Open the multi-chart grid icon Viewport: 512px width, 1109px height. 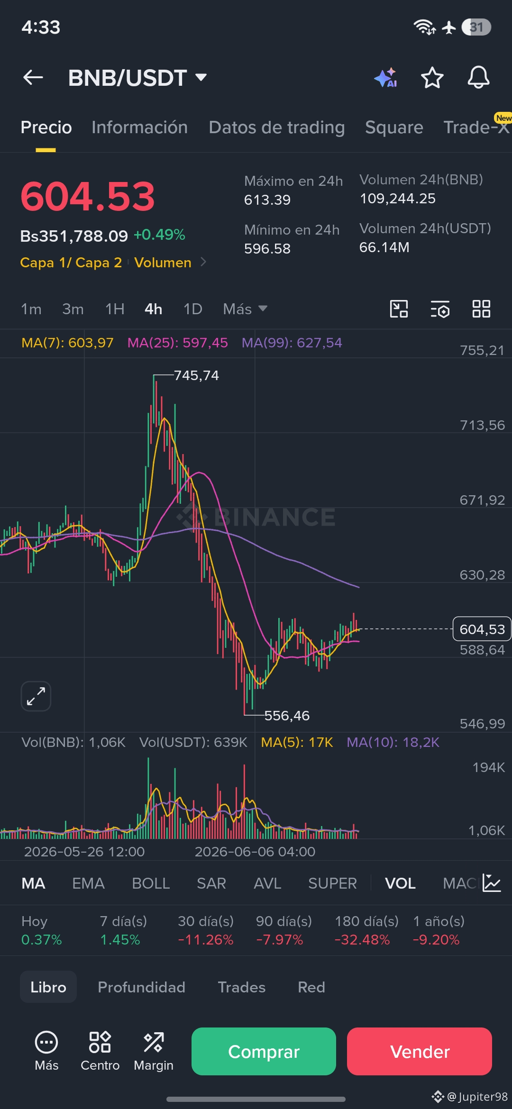[x=481, y=309]
